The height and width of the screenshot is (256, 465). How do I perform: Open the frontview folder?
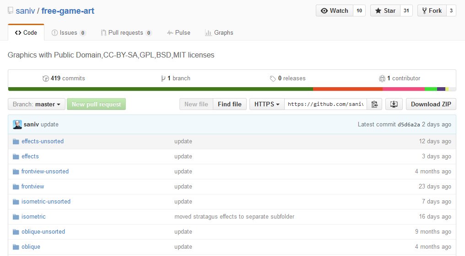click(x=32, y=187)
